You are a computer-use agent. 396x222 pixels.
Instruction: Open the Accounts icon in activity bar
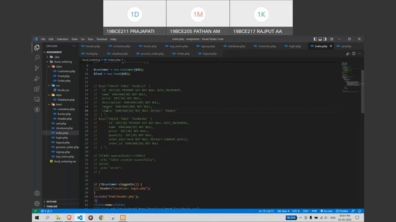[37, 193]
